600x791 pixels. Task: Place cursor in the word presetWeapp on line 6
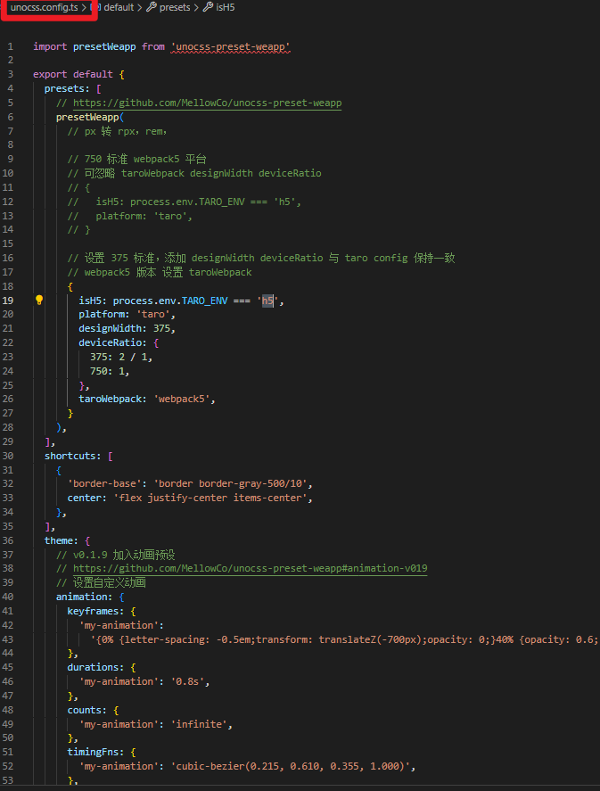point(86,116)
